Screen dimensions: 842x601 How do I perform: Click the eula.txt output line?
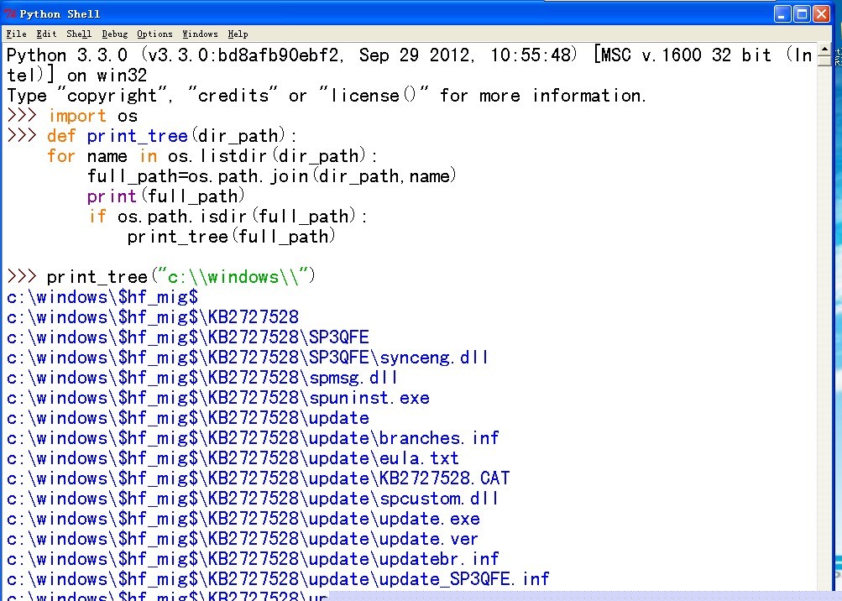point(227,458)
